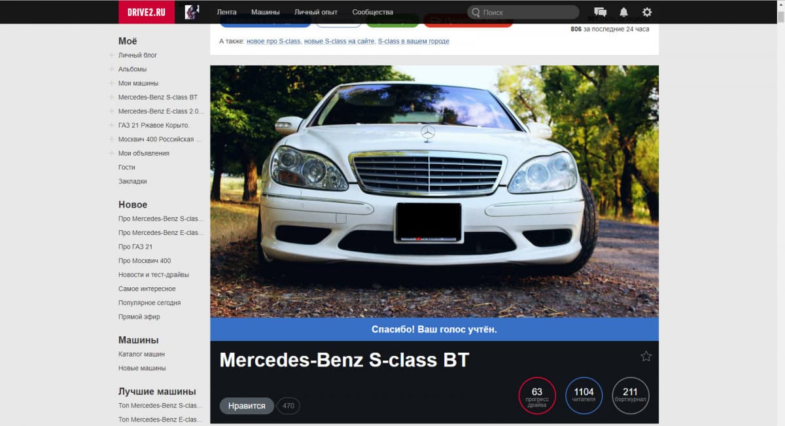785x426 pixels.
Task: Open the DRIVE2.RU home logo
Action: tap(147, 12)
